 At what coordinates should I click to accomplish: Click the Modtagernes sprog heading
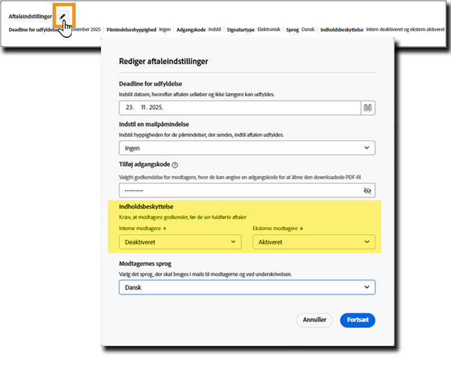(x=145, y=264)
